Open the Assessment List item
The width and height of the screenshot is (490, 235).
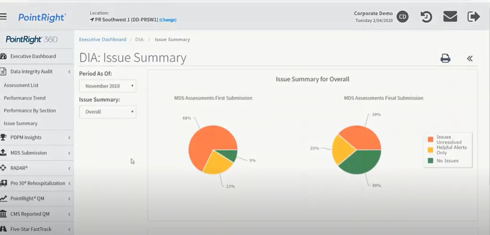pyautogui.click(x=21, y=85)
